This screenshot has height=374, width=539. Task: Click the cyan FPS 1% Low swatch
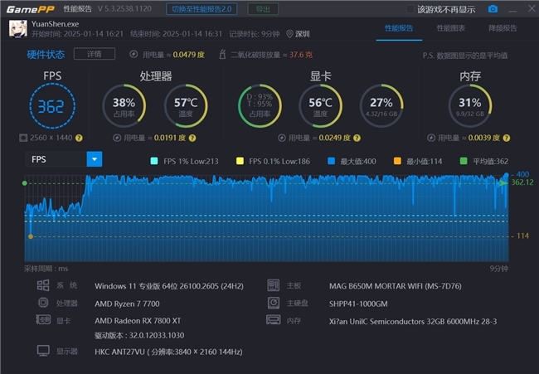154,161
